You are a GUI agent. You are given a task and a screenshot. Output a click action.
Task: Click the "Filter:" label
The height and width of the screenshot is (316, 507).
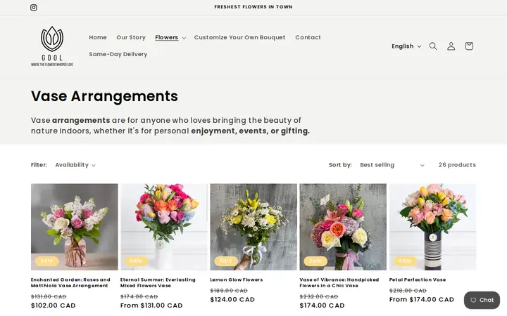tap(39, 165)
